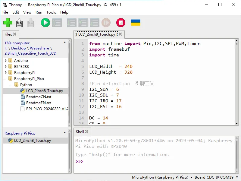The width and height of the screenshot is (241, 181).
Task: Click the Resume debugging toolbar icon
Action: pos(106,23)
